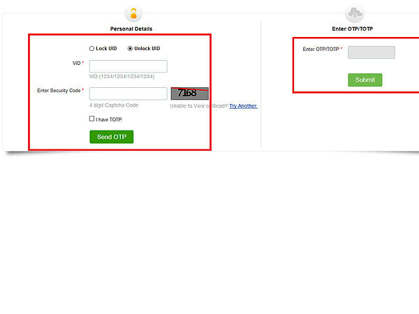Click the Personal Details heading
Viewport: 419px width, 314px height.
click(131, 29)
